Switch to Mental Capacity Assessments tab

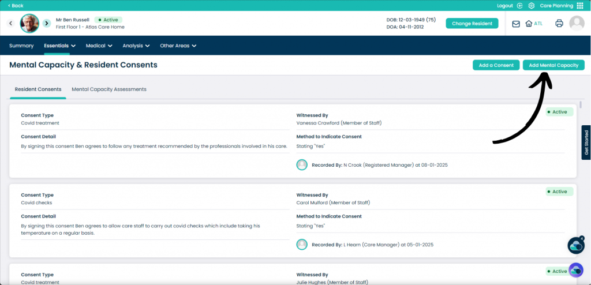(x=109, y=89)
